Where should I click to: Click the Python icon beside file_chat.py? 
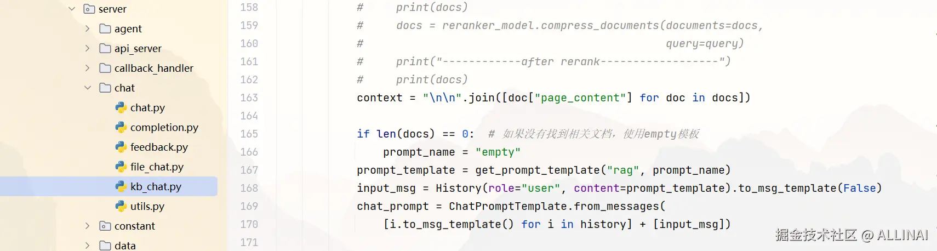click(121, 167)
